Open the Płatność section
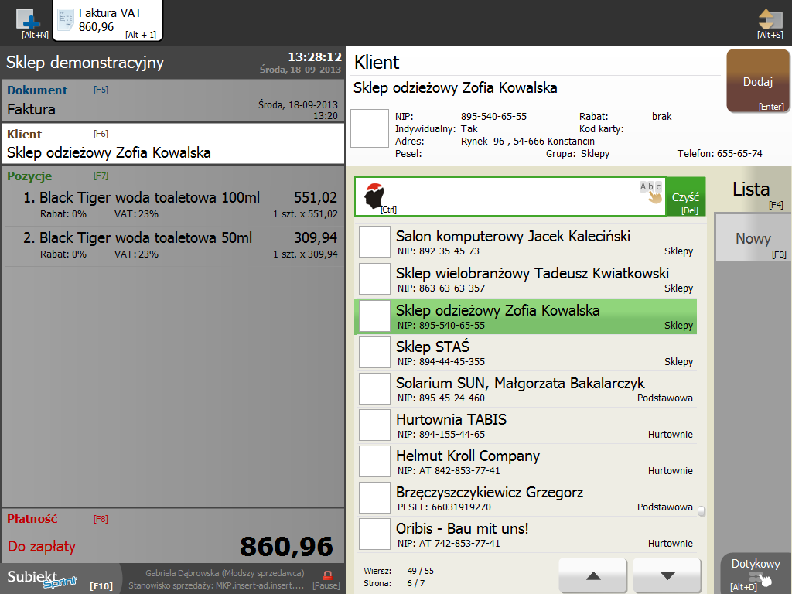This screenshot has width=792, height=594. [172, 535]
